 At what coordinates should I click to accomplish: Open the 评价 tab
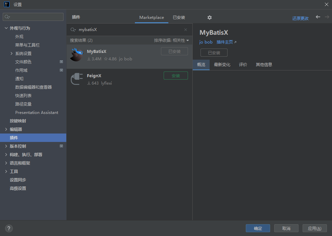[x=243, y=65]
